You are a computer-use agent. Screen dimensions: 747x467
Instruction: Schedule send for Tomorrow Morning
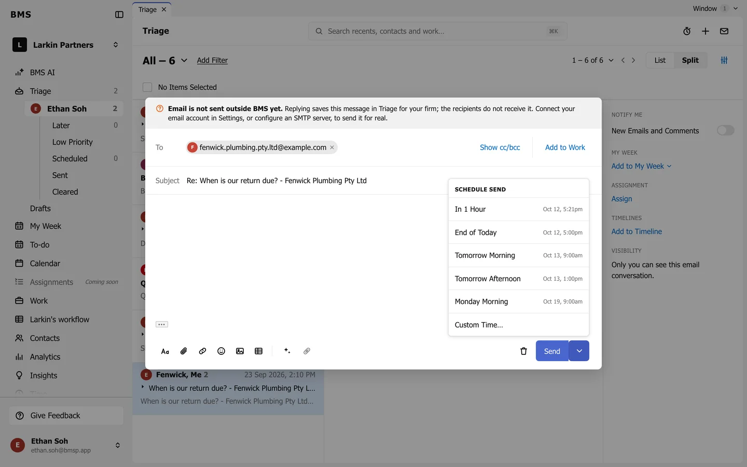[519, 256]
